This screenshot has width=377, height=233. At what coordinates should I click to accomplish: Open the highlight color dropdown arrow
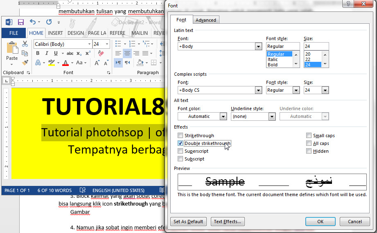pos(58,63)
